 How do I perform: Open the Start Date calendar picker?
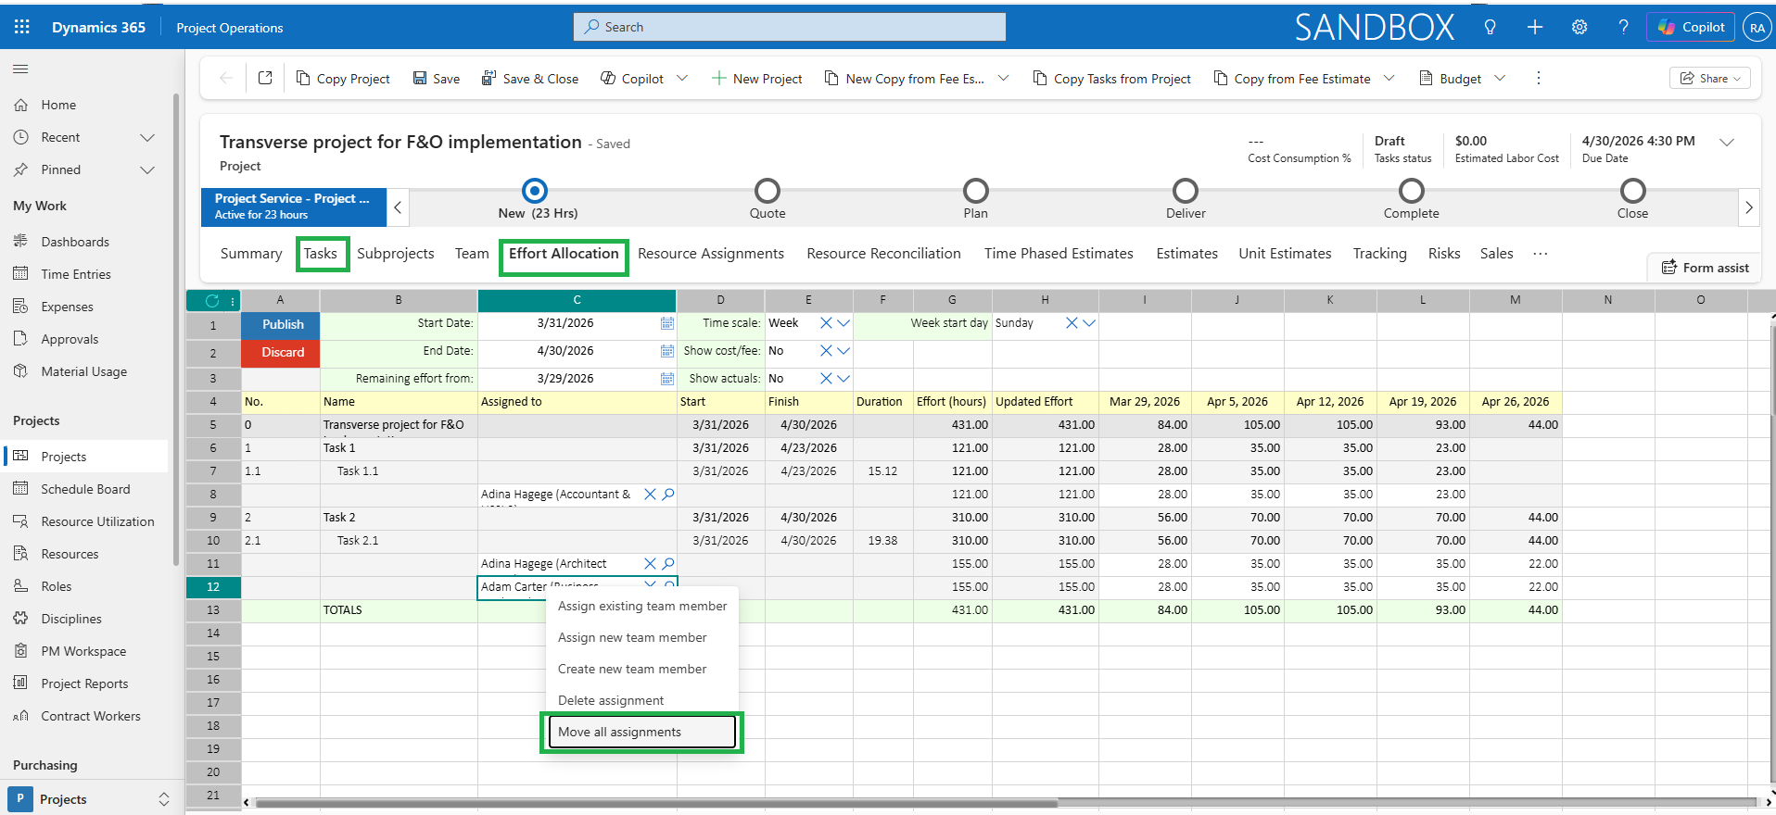tap(666, 323)
